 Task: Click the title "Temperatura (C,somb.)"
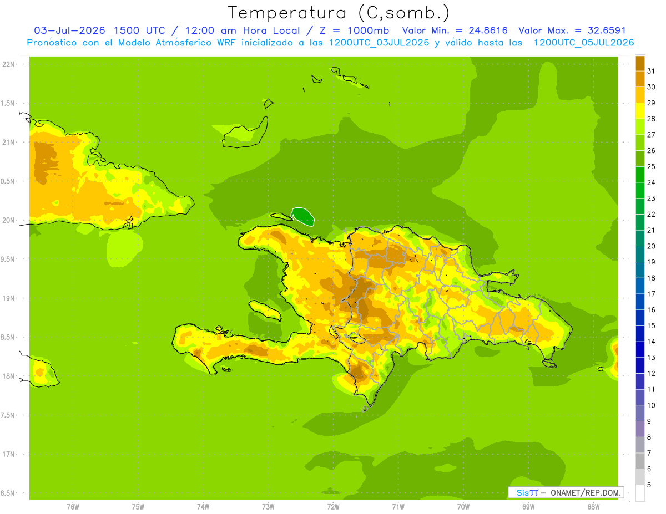(339, 13)
